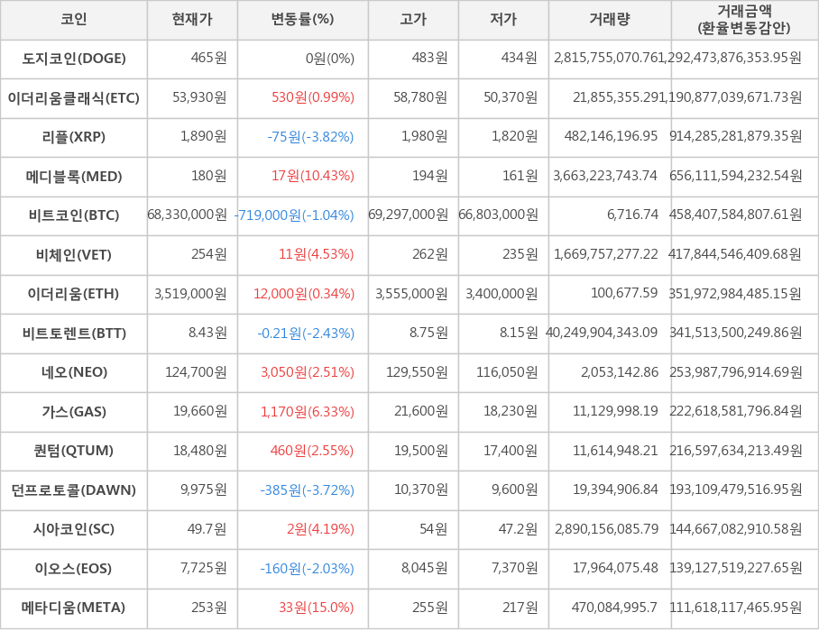Click the 비트코인(BTC) coin name
The width and height of the screenshot is (819, 631).
(x=74, y=216)
